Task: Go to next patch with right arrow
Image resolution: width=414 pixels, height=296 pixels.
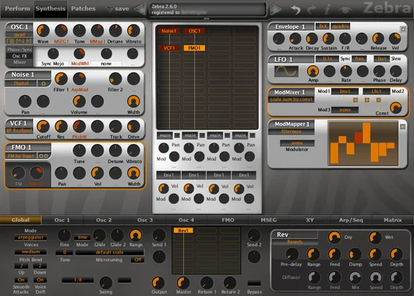Action: (275, 9)
